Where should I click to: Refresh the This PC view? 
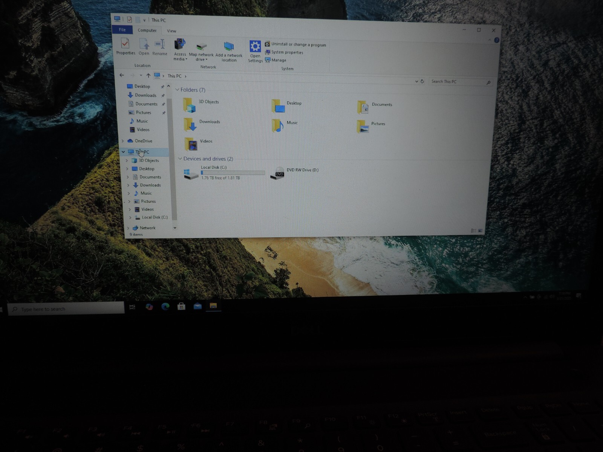click(422, 81)
